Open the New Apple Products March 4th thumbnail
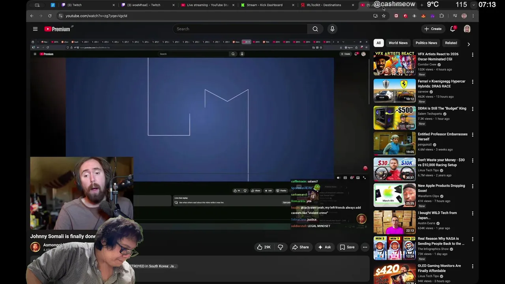The height and width of the screenshot is (284, 505). point(395,195)
